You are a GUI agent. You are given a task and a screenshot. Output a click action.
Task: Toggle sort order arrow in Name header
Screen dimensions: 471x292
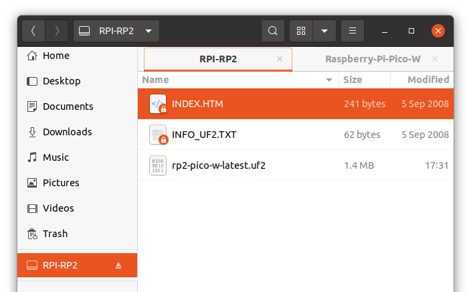point(329,80)
